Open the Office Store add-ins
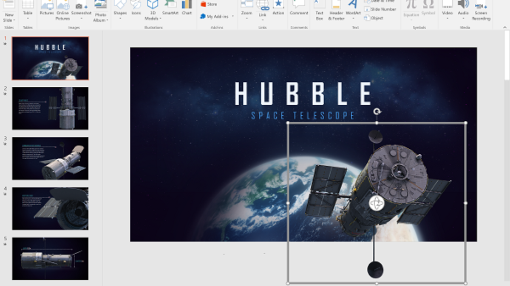The image size is (510, 286). [x=209, y=4]
